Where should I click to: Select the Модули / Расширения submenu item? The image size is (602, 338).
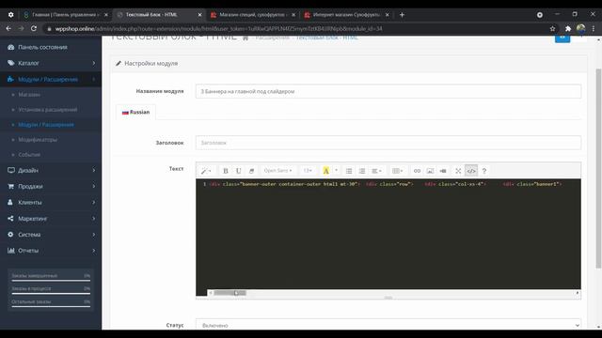click(46, 125)
